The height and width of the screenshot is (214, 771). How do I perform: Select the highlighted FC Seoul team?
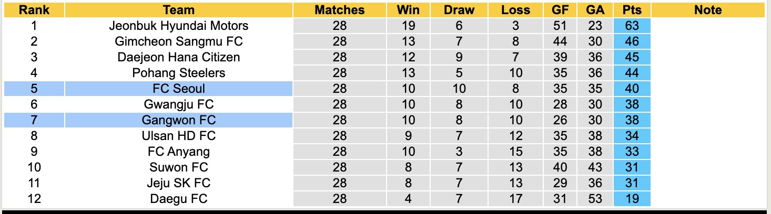[x=179, y=89]
